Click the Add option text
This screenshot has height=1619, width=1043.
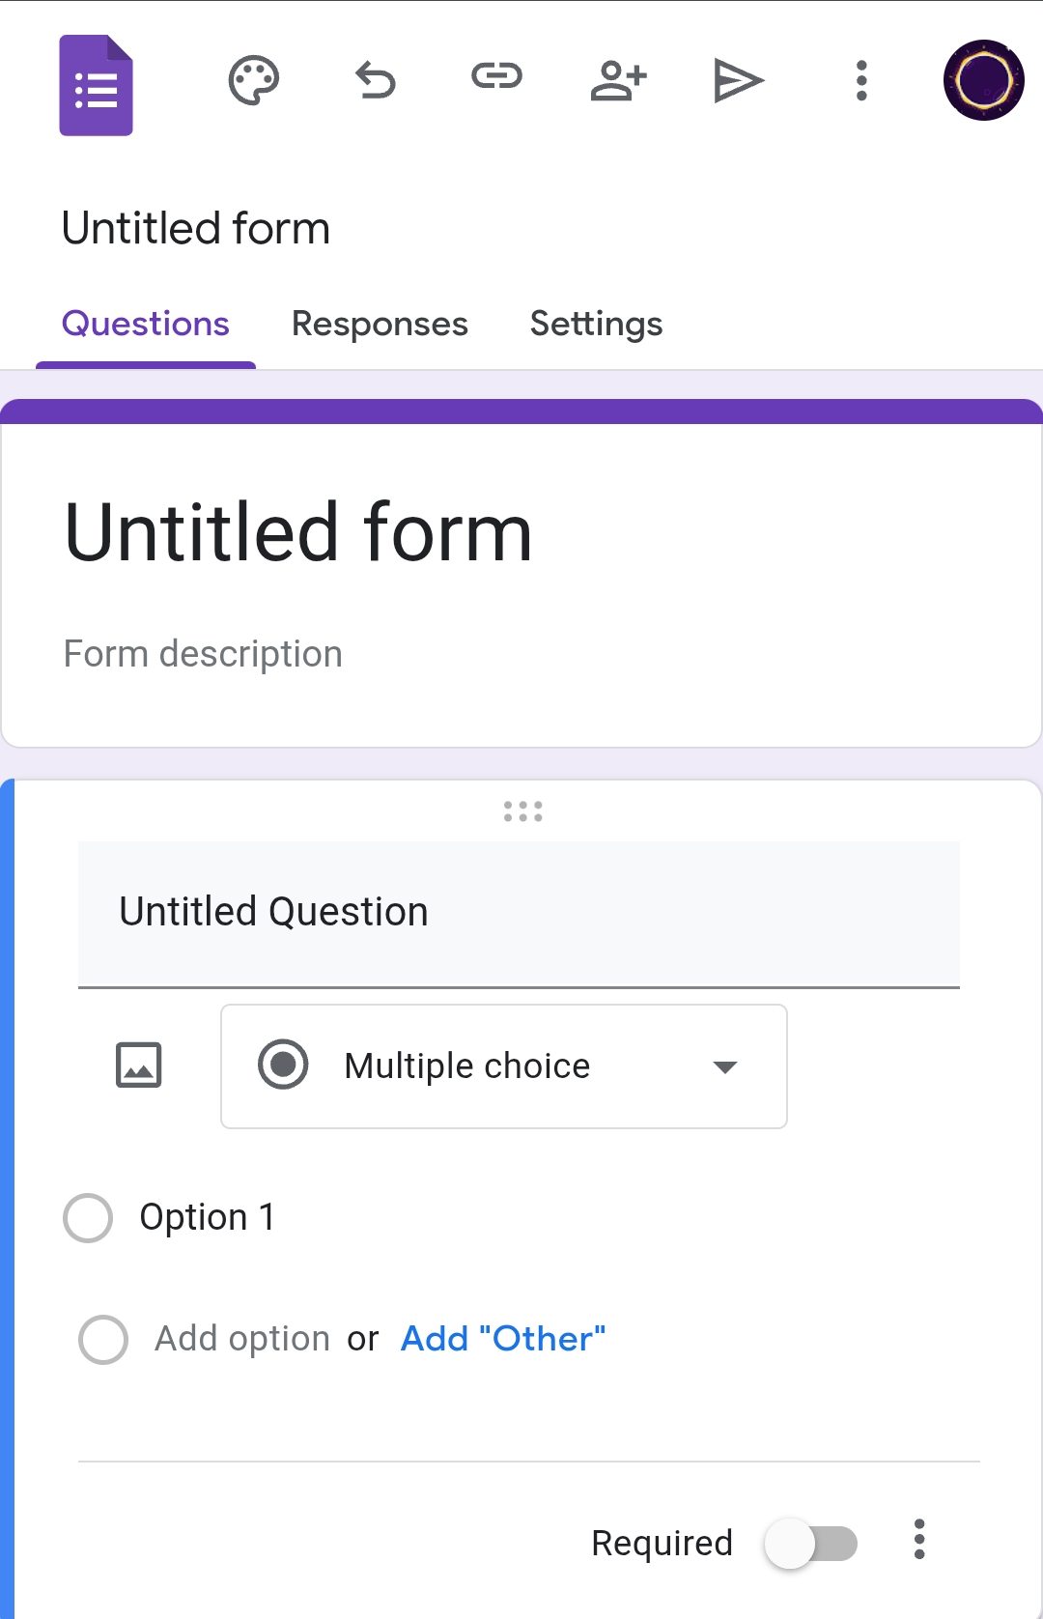tap(242, 1339)
